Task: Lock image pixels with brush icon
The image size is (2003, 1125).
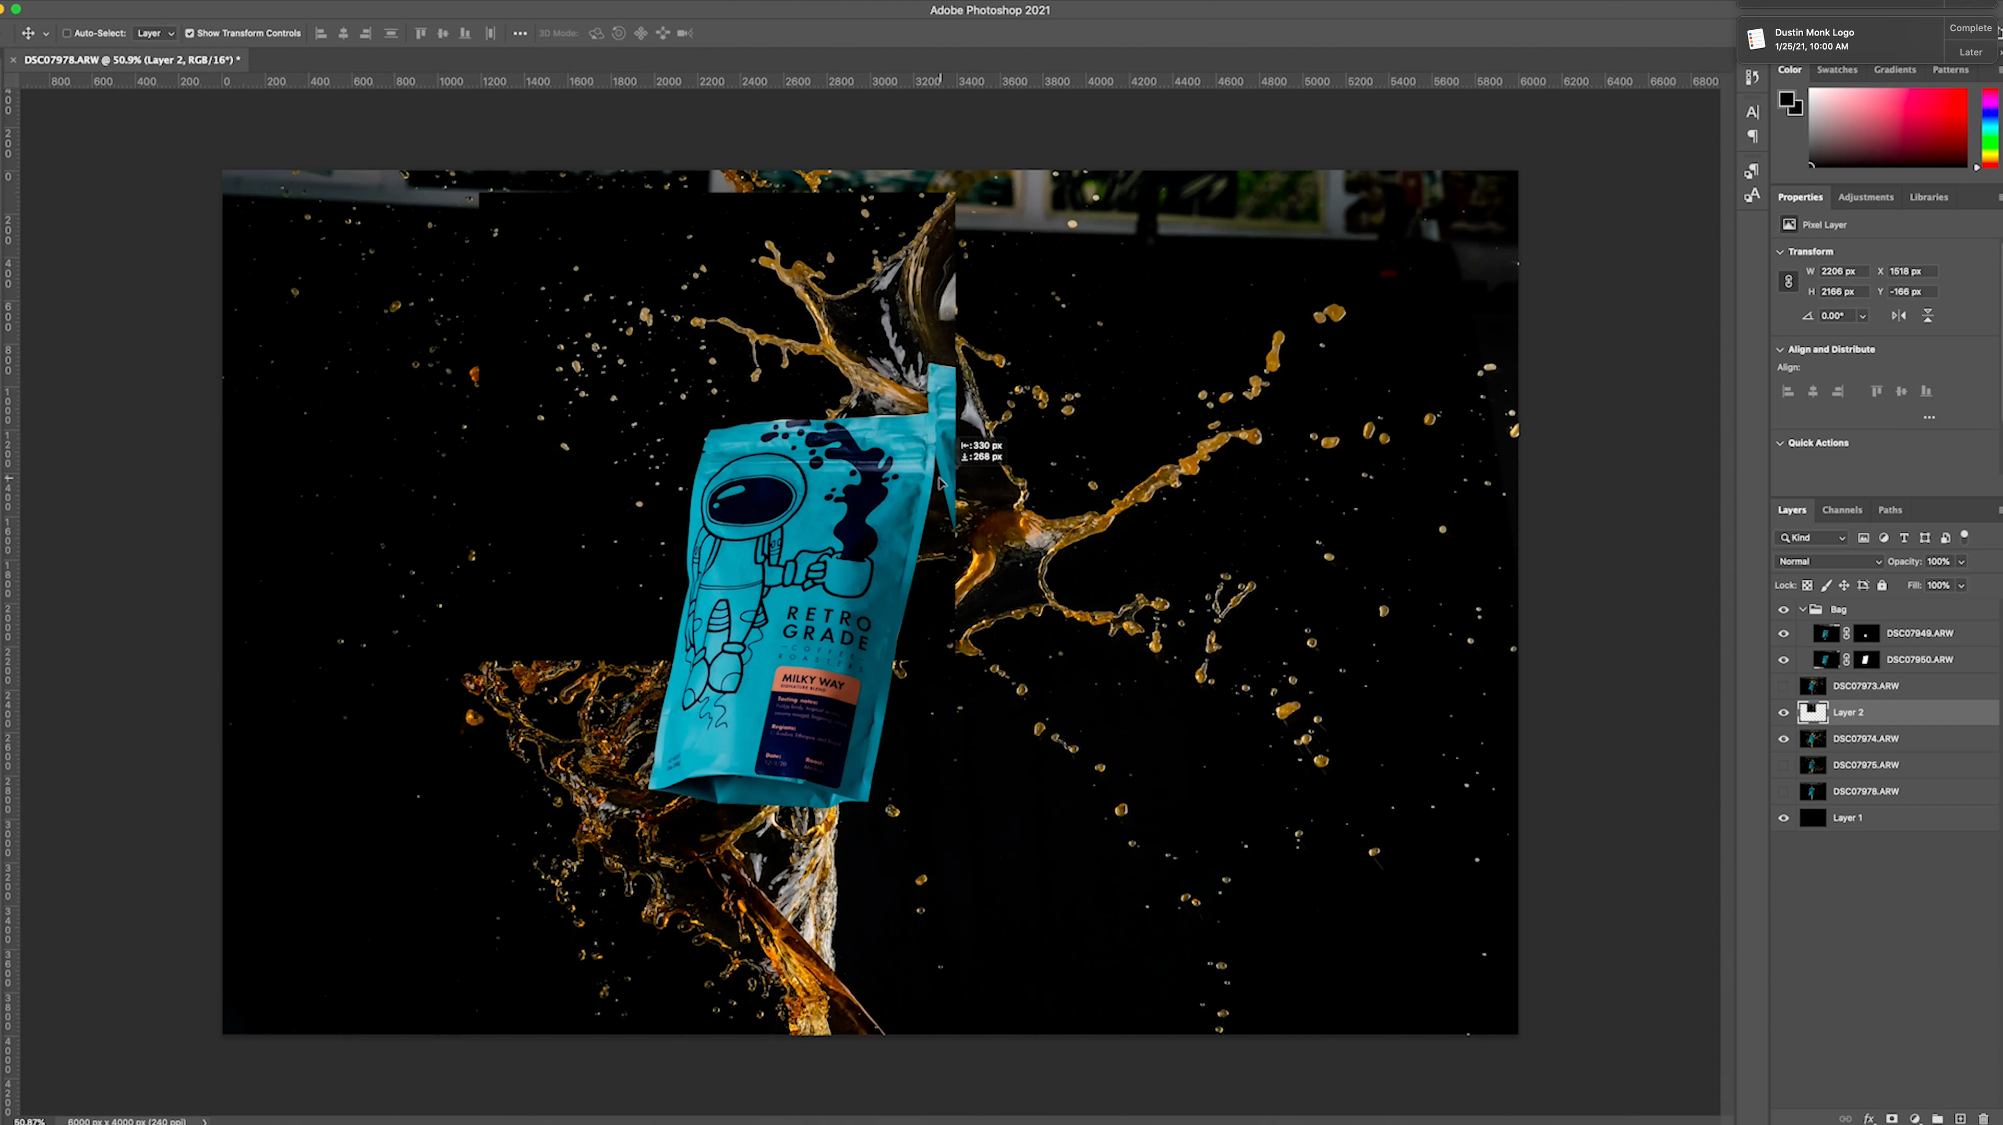Action: (1826, 585)
